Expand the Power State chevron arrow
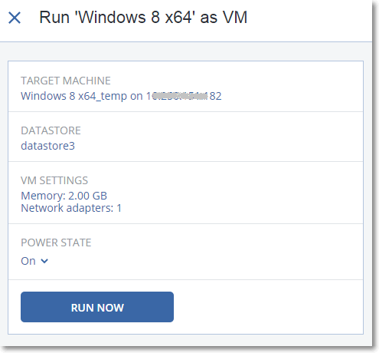379x353 pixels. coord(44,261)
